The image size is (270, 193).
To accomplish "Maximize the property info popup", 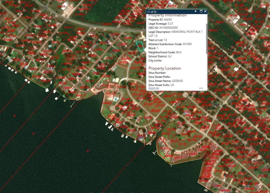I will click(x=201, y=11).
